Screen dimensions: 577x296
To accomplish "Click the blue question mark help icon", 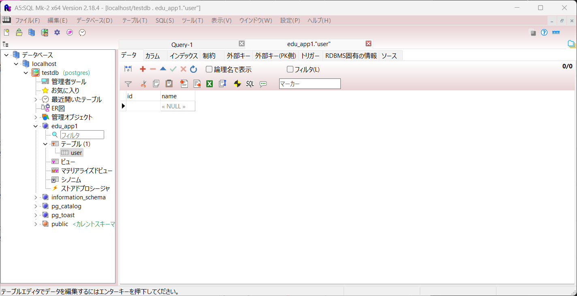I will 544,32.
